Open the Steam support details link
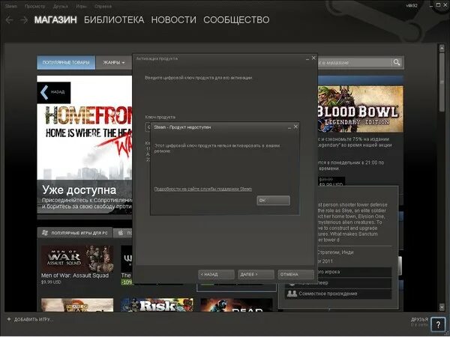 click(x=203, y=189)
